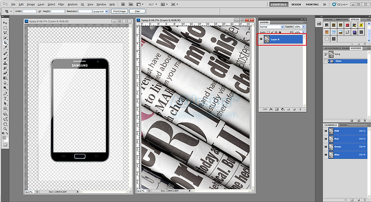Click the foreground color swatch

(x=4, y=137)
